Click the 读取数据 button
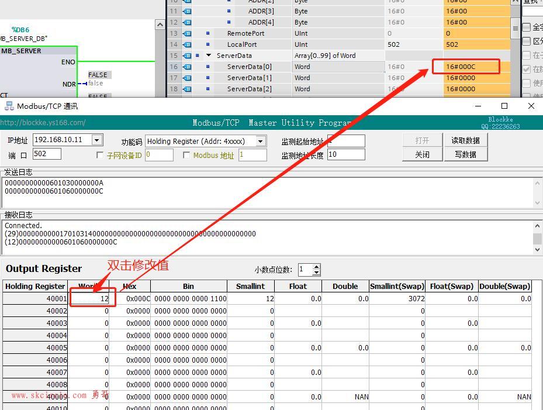The image size is (543, 410). (x=465, y=140)
